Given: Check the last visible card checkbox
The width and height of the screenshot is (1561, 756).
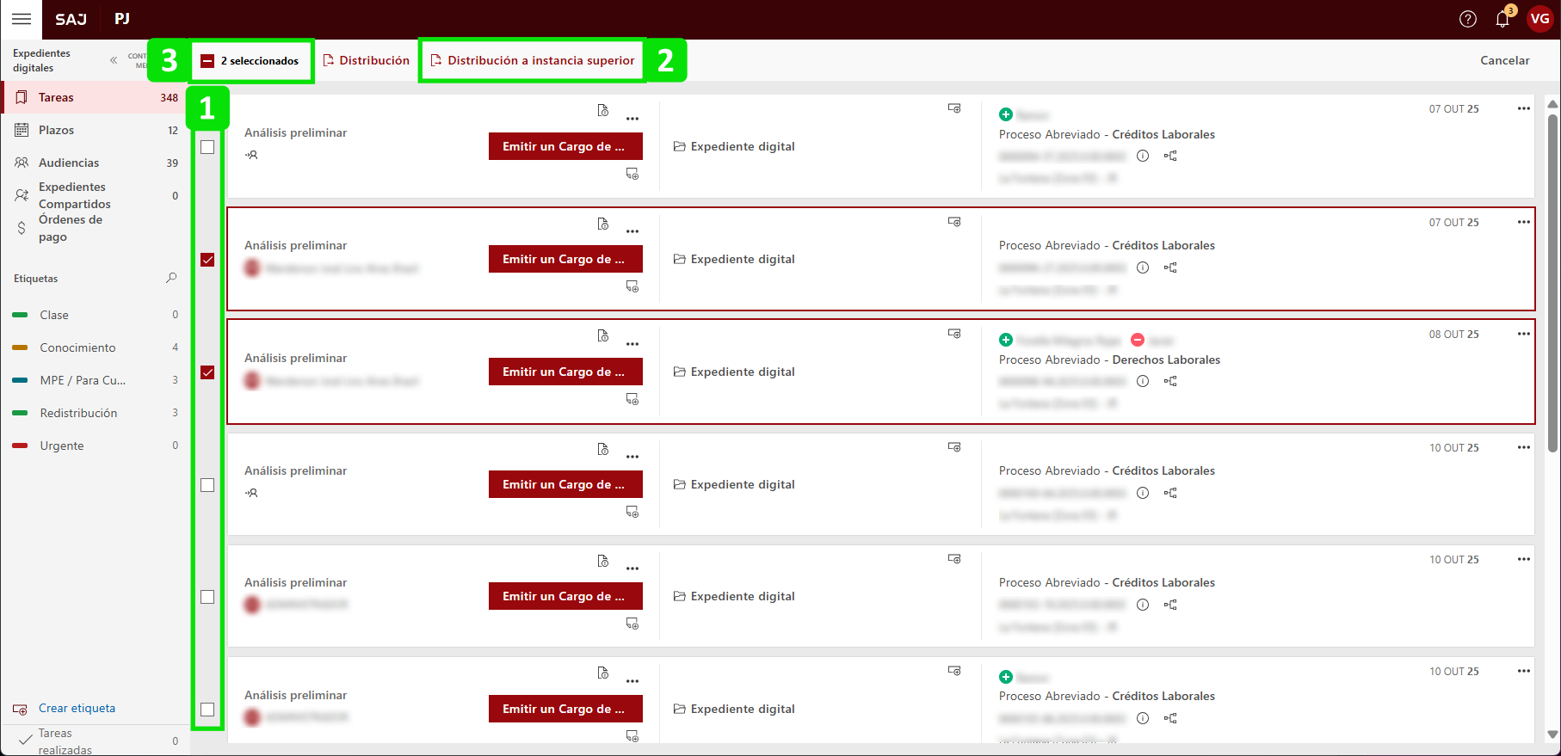Looking at the screenshot, I should click(x=207, y=710).
